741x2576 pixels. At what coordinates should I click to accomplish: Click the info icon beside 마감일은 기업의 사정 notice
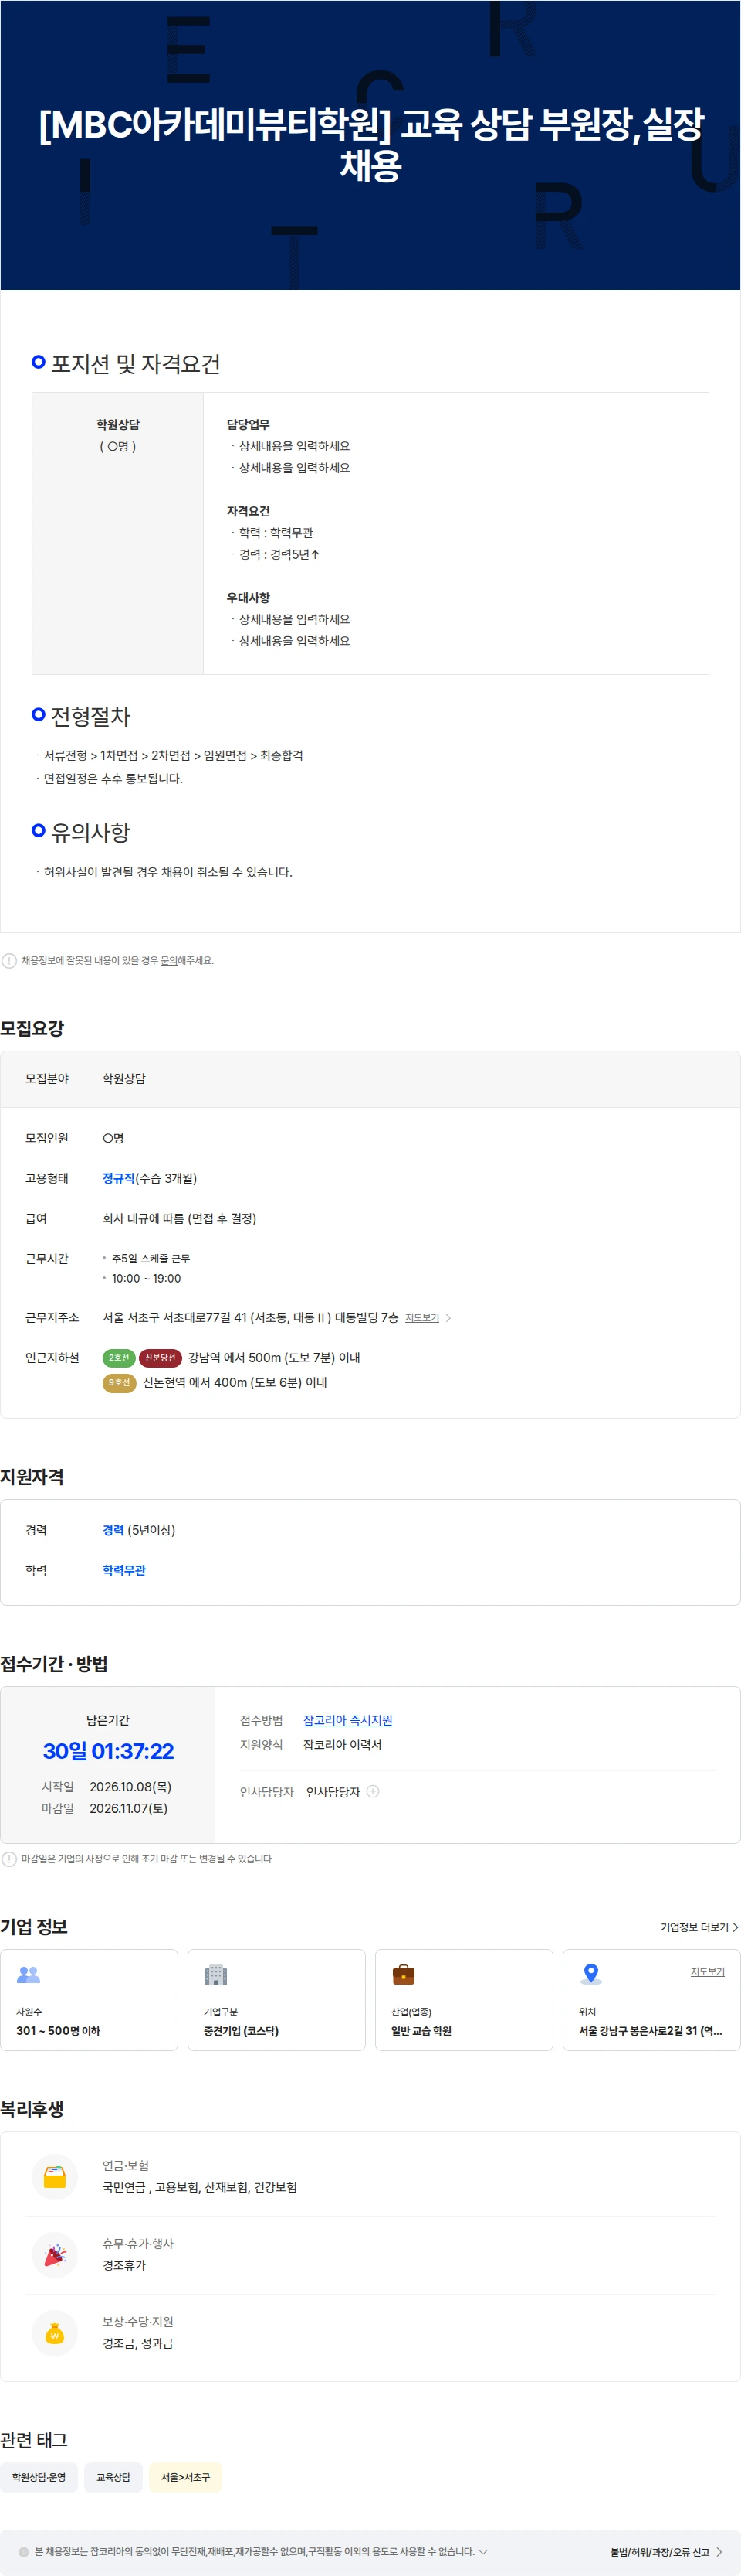(9, 1858)
